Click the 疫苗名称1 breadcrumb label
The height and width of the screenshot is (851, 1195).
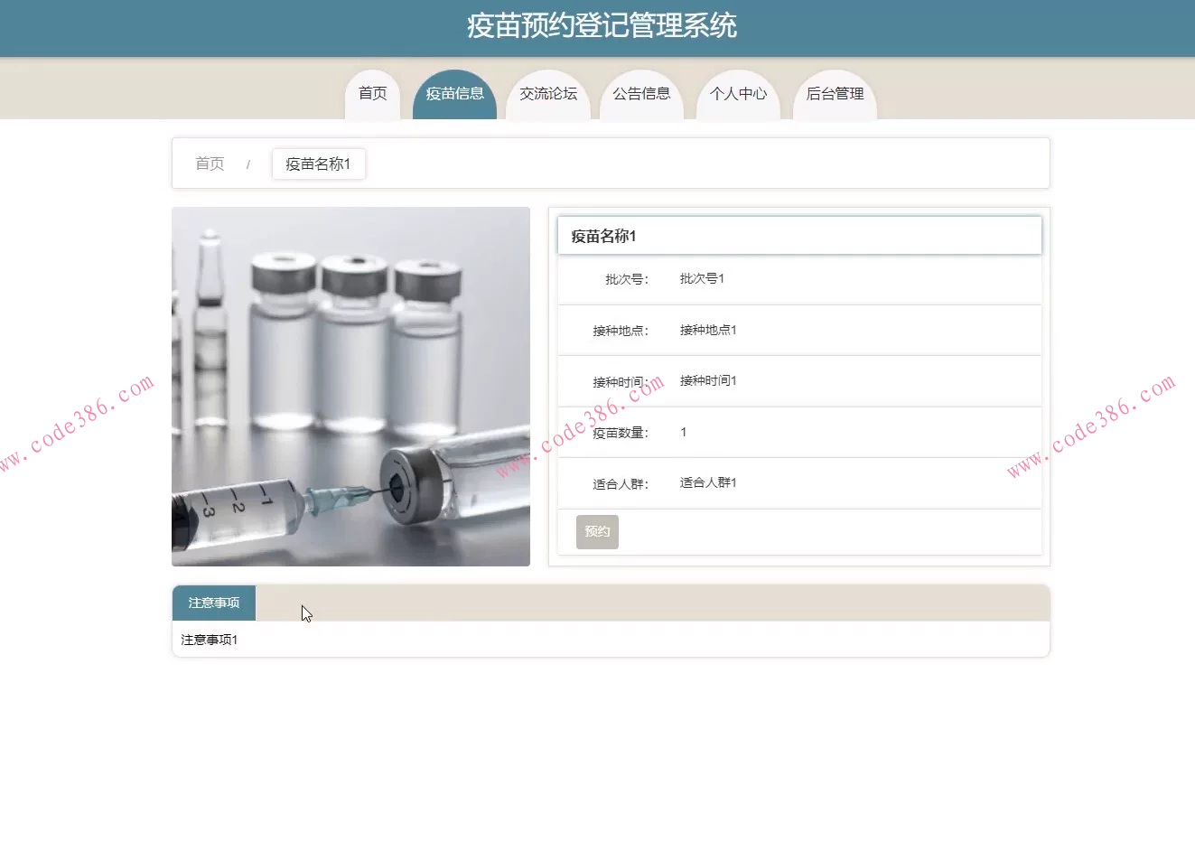(318, 164)
